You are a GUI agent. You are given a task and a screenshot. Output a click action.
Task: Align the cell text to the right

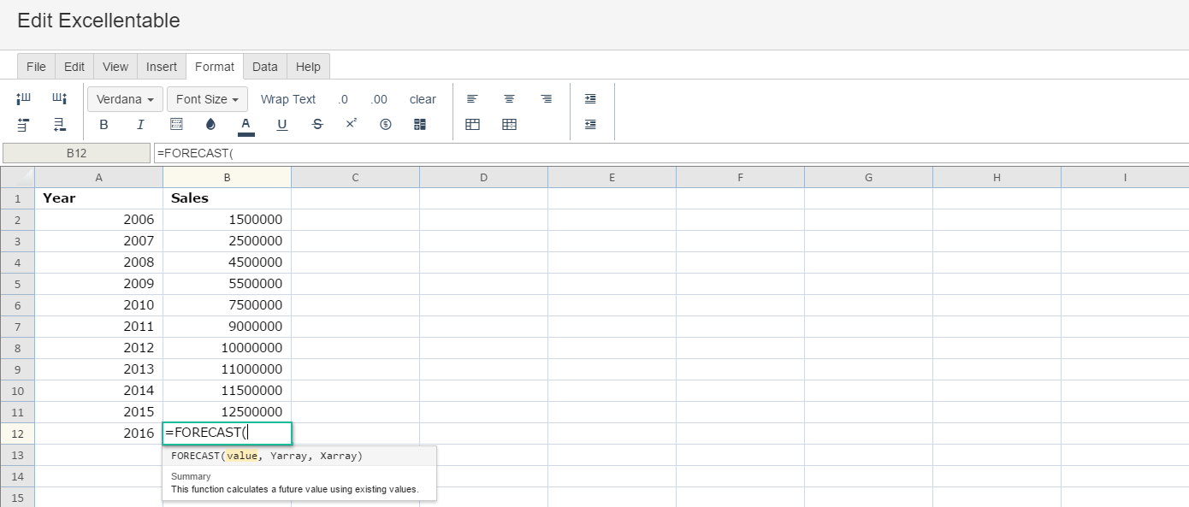[547, 99]
